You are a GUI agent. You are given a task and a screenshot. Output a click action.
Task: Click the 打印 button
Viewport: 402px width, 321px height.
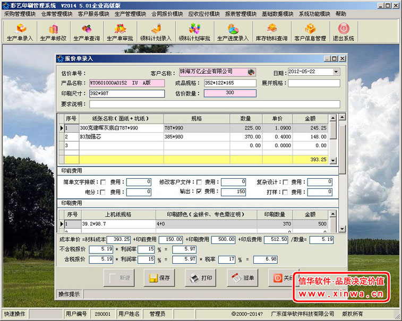click(x=201, y=278)
